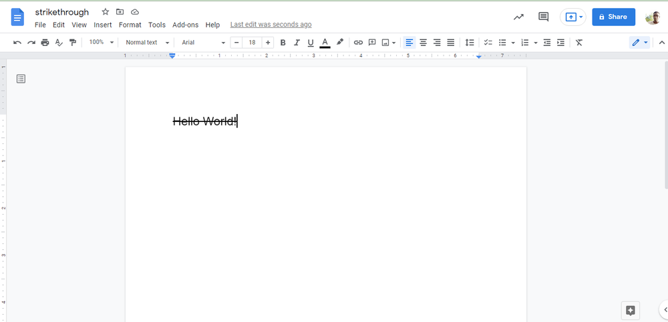Open the Format menu
The height and width of the screenshot is (322, 668).
click(130, 25)
